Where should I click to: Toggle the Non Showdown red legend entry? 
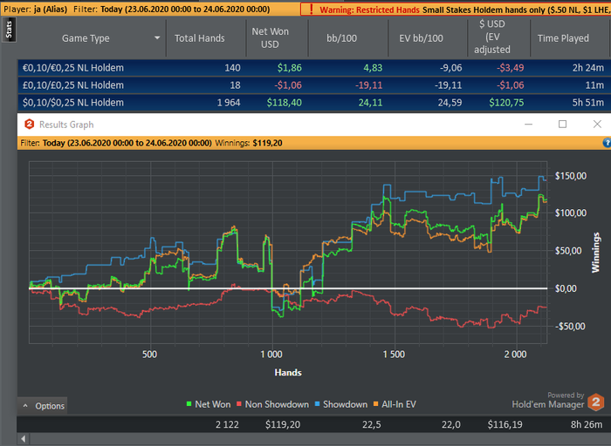tap(272, 404)
